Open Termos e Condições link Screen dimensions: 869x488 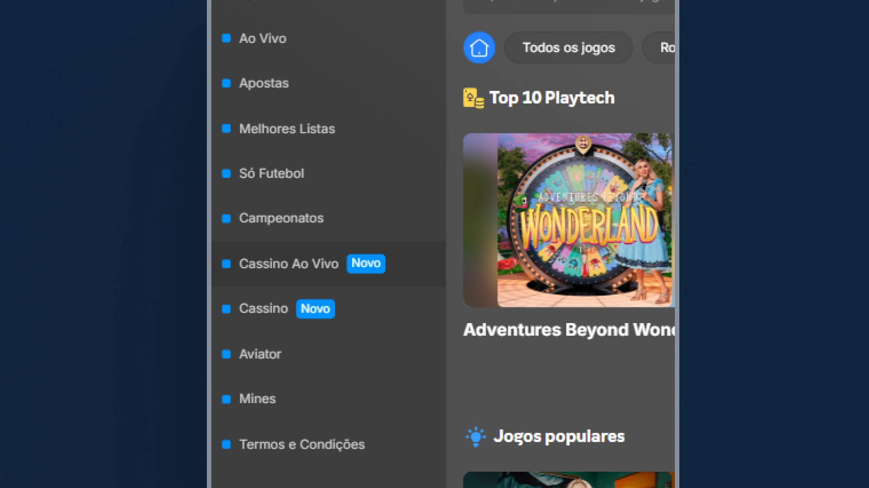[302, 444]
